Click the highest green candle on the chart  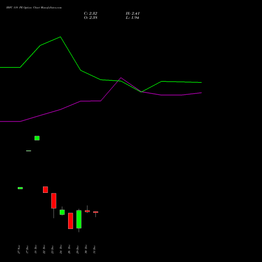click(x=37, y=138)
